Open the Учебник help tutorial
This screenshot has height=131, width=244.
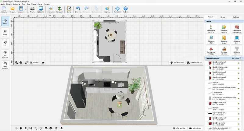click(x=125, y=9)
